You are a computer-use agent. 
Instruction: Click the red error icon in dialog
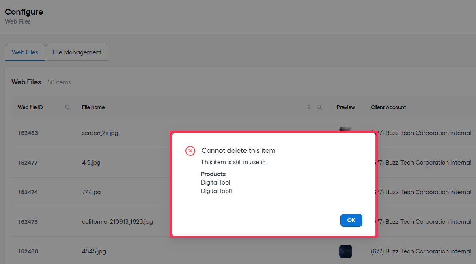click(x=190, y=151)
